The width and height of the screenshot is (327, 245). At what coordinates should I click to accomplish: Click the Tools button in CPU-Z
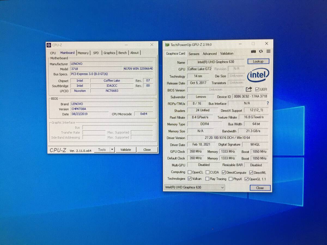pyautogui.click(x=102, y=149)
